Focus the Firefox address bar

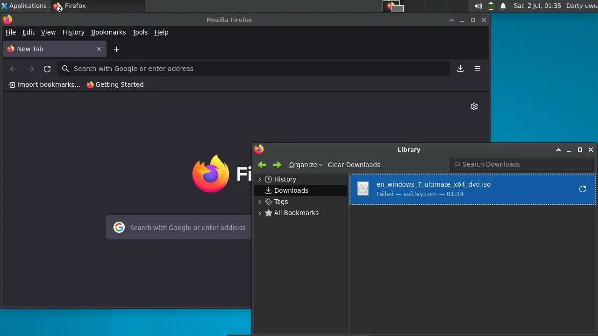(x=254, y=69)
